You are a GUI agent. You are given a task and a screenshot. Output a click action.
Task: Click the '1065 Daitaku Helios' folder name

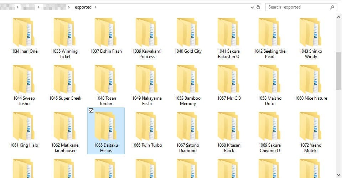(x=106, y=148)
